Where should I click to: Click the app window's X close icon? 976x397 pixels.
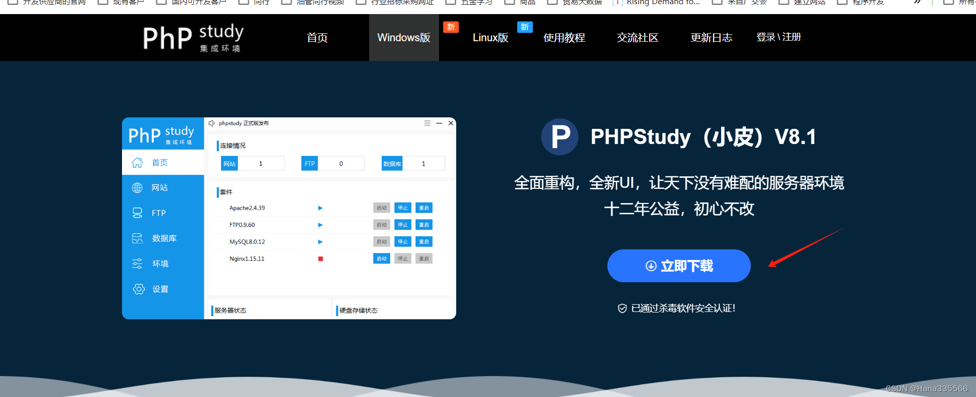[x=451, y=123]
